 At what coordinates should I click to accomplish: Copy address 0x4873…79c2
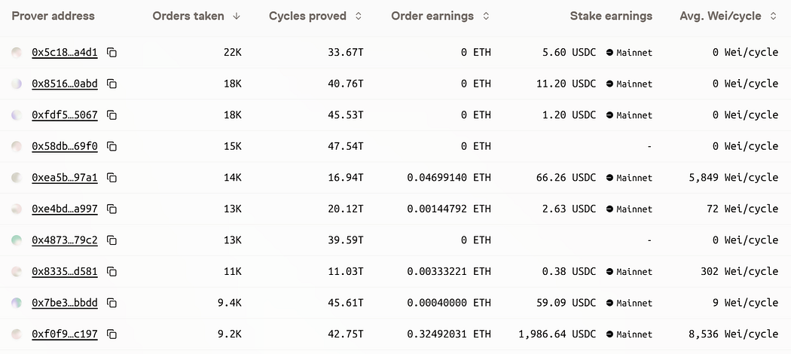(x=112, y=240)
